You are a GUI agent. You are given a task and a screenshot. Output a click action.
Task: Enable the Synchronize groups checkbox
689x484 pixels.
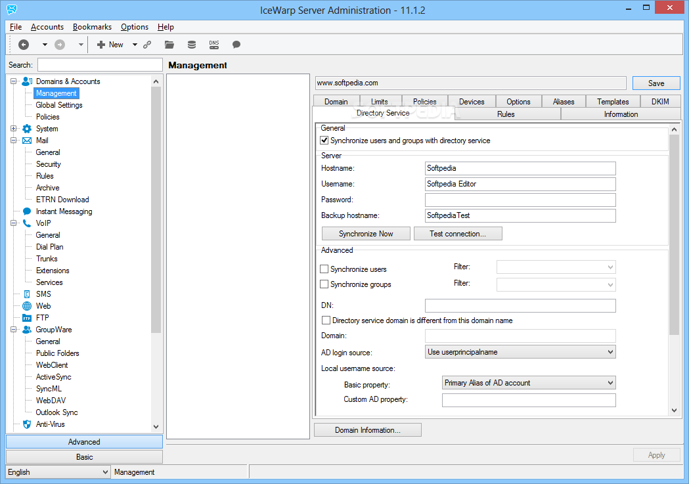click(x=324, y=284)
